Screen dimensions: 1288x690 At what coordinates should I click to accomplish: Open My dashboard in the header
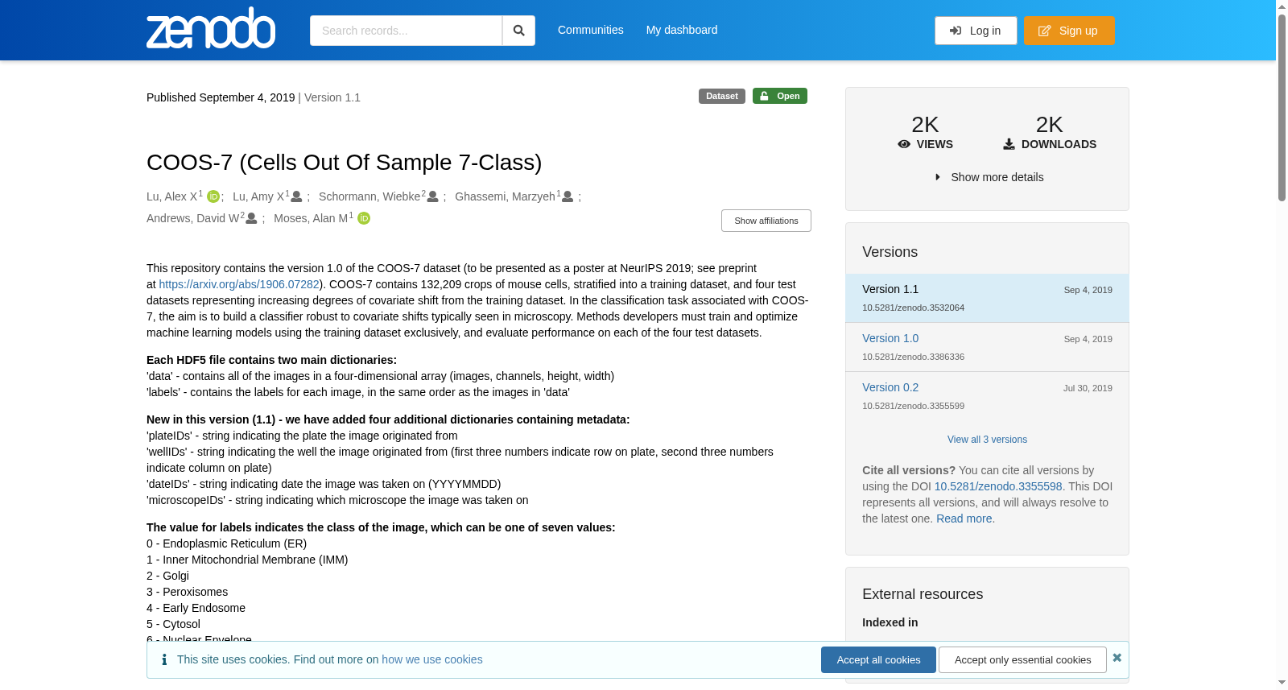coord(682,30)
